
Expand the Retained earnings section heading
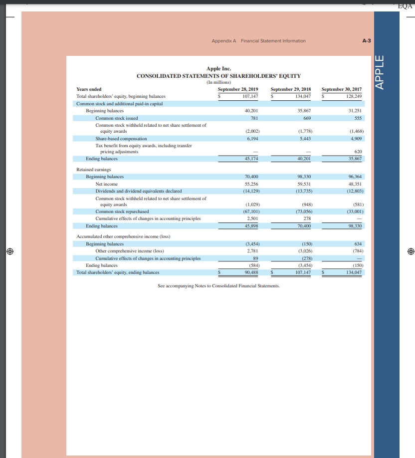[93, 170]
